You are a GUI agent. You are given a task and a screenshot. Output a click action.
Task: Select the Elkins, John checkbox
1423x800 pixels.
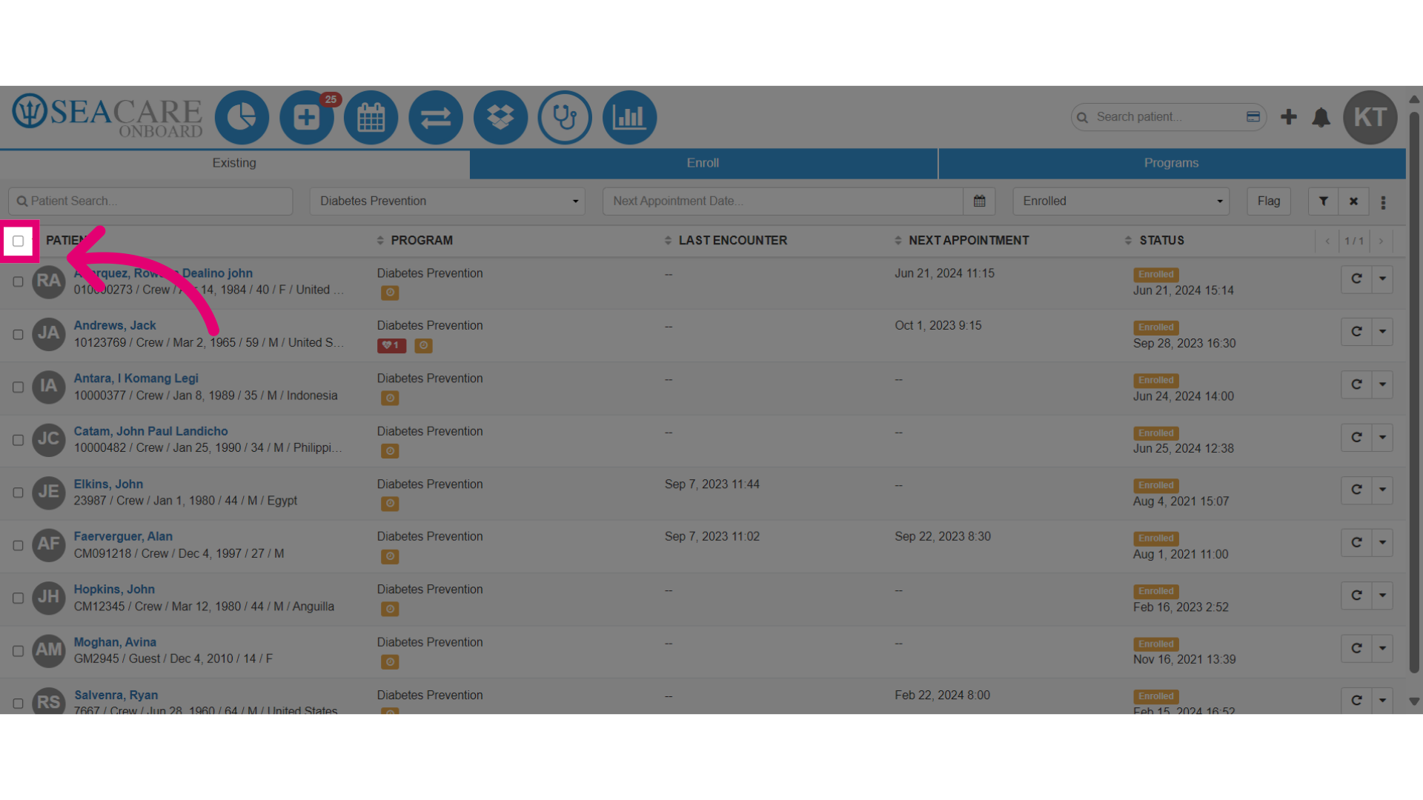pyautogui.click(x=18, y=493)
